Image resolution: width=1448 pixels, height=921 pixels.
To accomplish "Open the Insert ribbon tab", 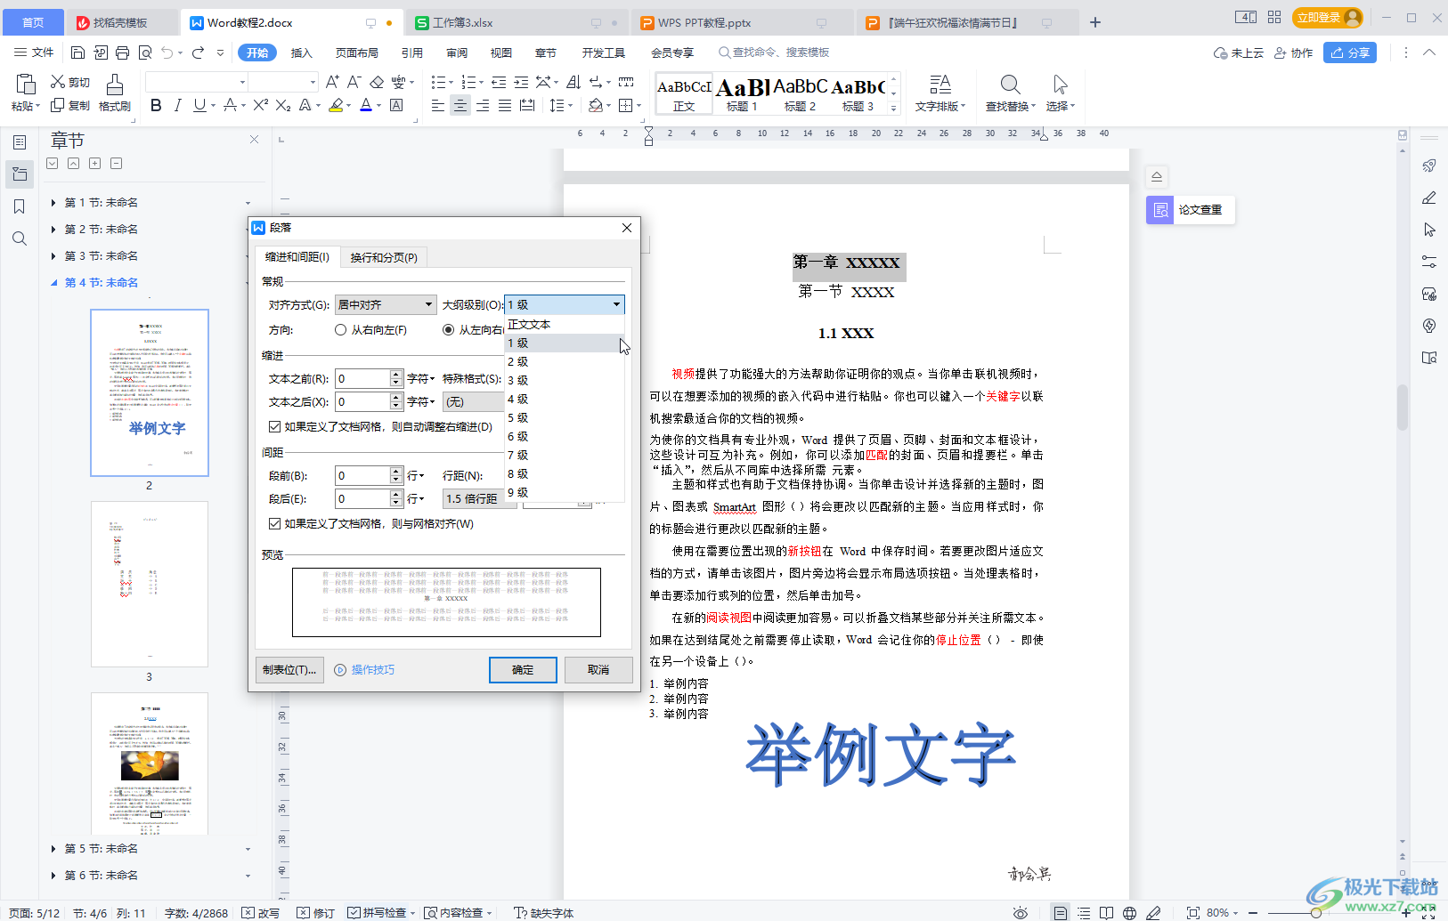I will 302,53.
